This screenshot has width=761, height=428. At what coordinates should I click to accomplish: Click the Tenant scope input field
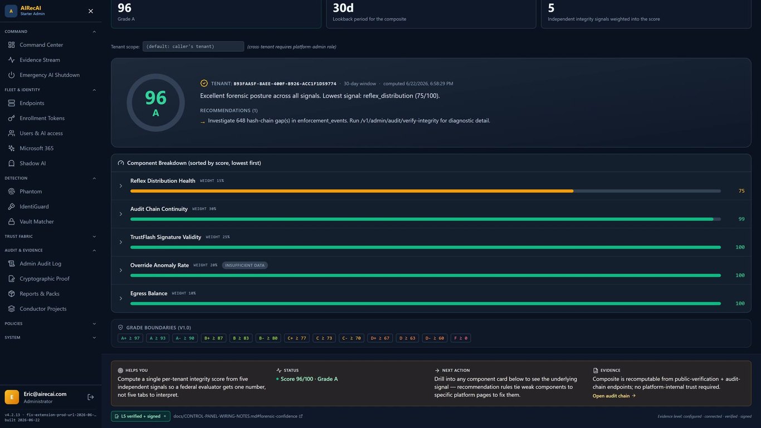point(193,46)
